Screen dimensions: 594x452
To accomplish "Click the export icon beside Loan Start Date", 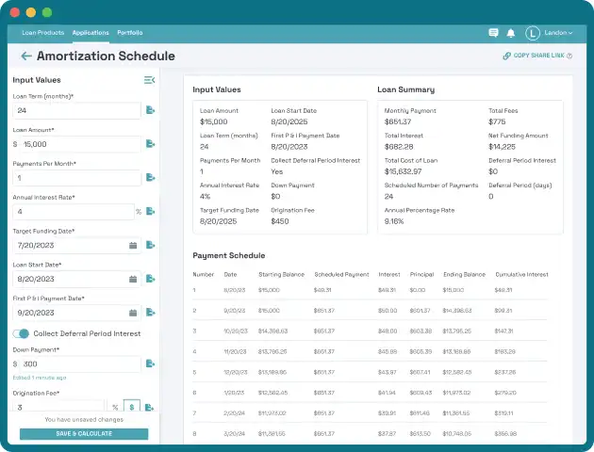I will [151, 279].
